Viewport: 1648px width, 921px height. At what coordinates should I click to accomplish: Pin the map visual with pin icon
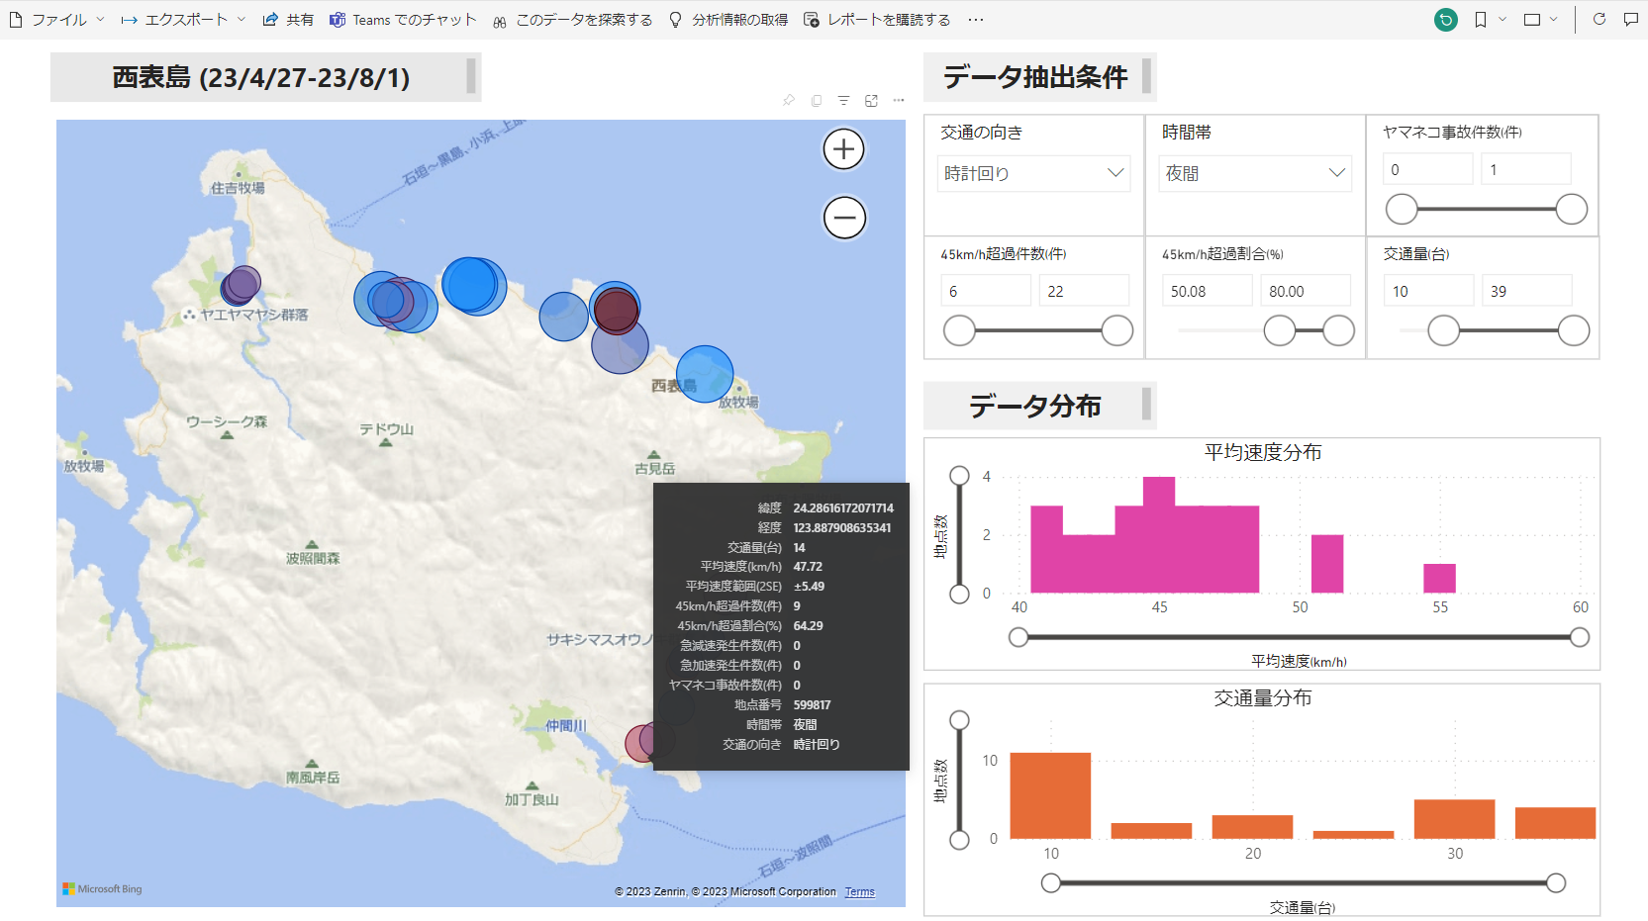pyautogui.click(x=789, y=101)
